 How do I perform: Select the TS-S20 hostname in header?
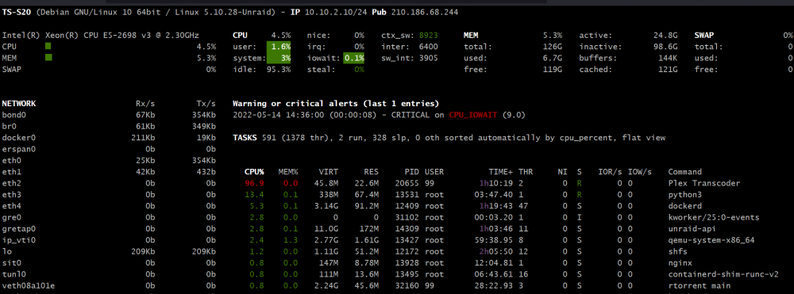click(x=17, y=12)
